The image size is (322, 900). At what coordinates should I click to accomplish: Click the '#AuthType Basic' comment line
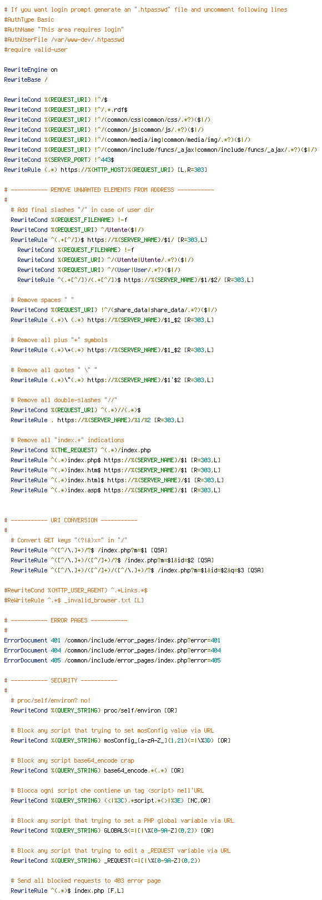29,19
